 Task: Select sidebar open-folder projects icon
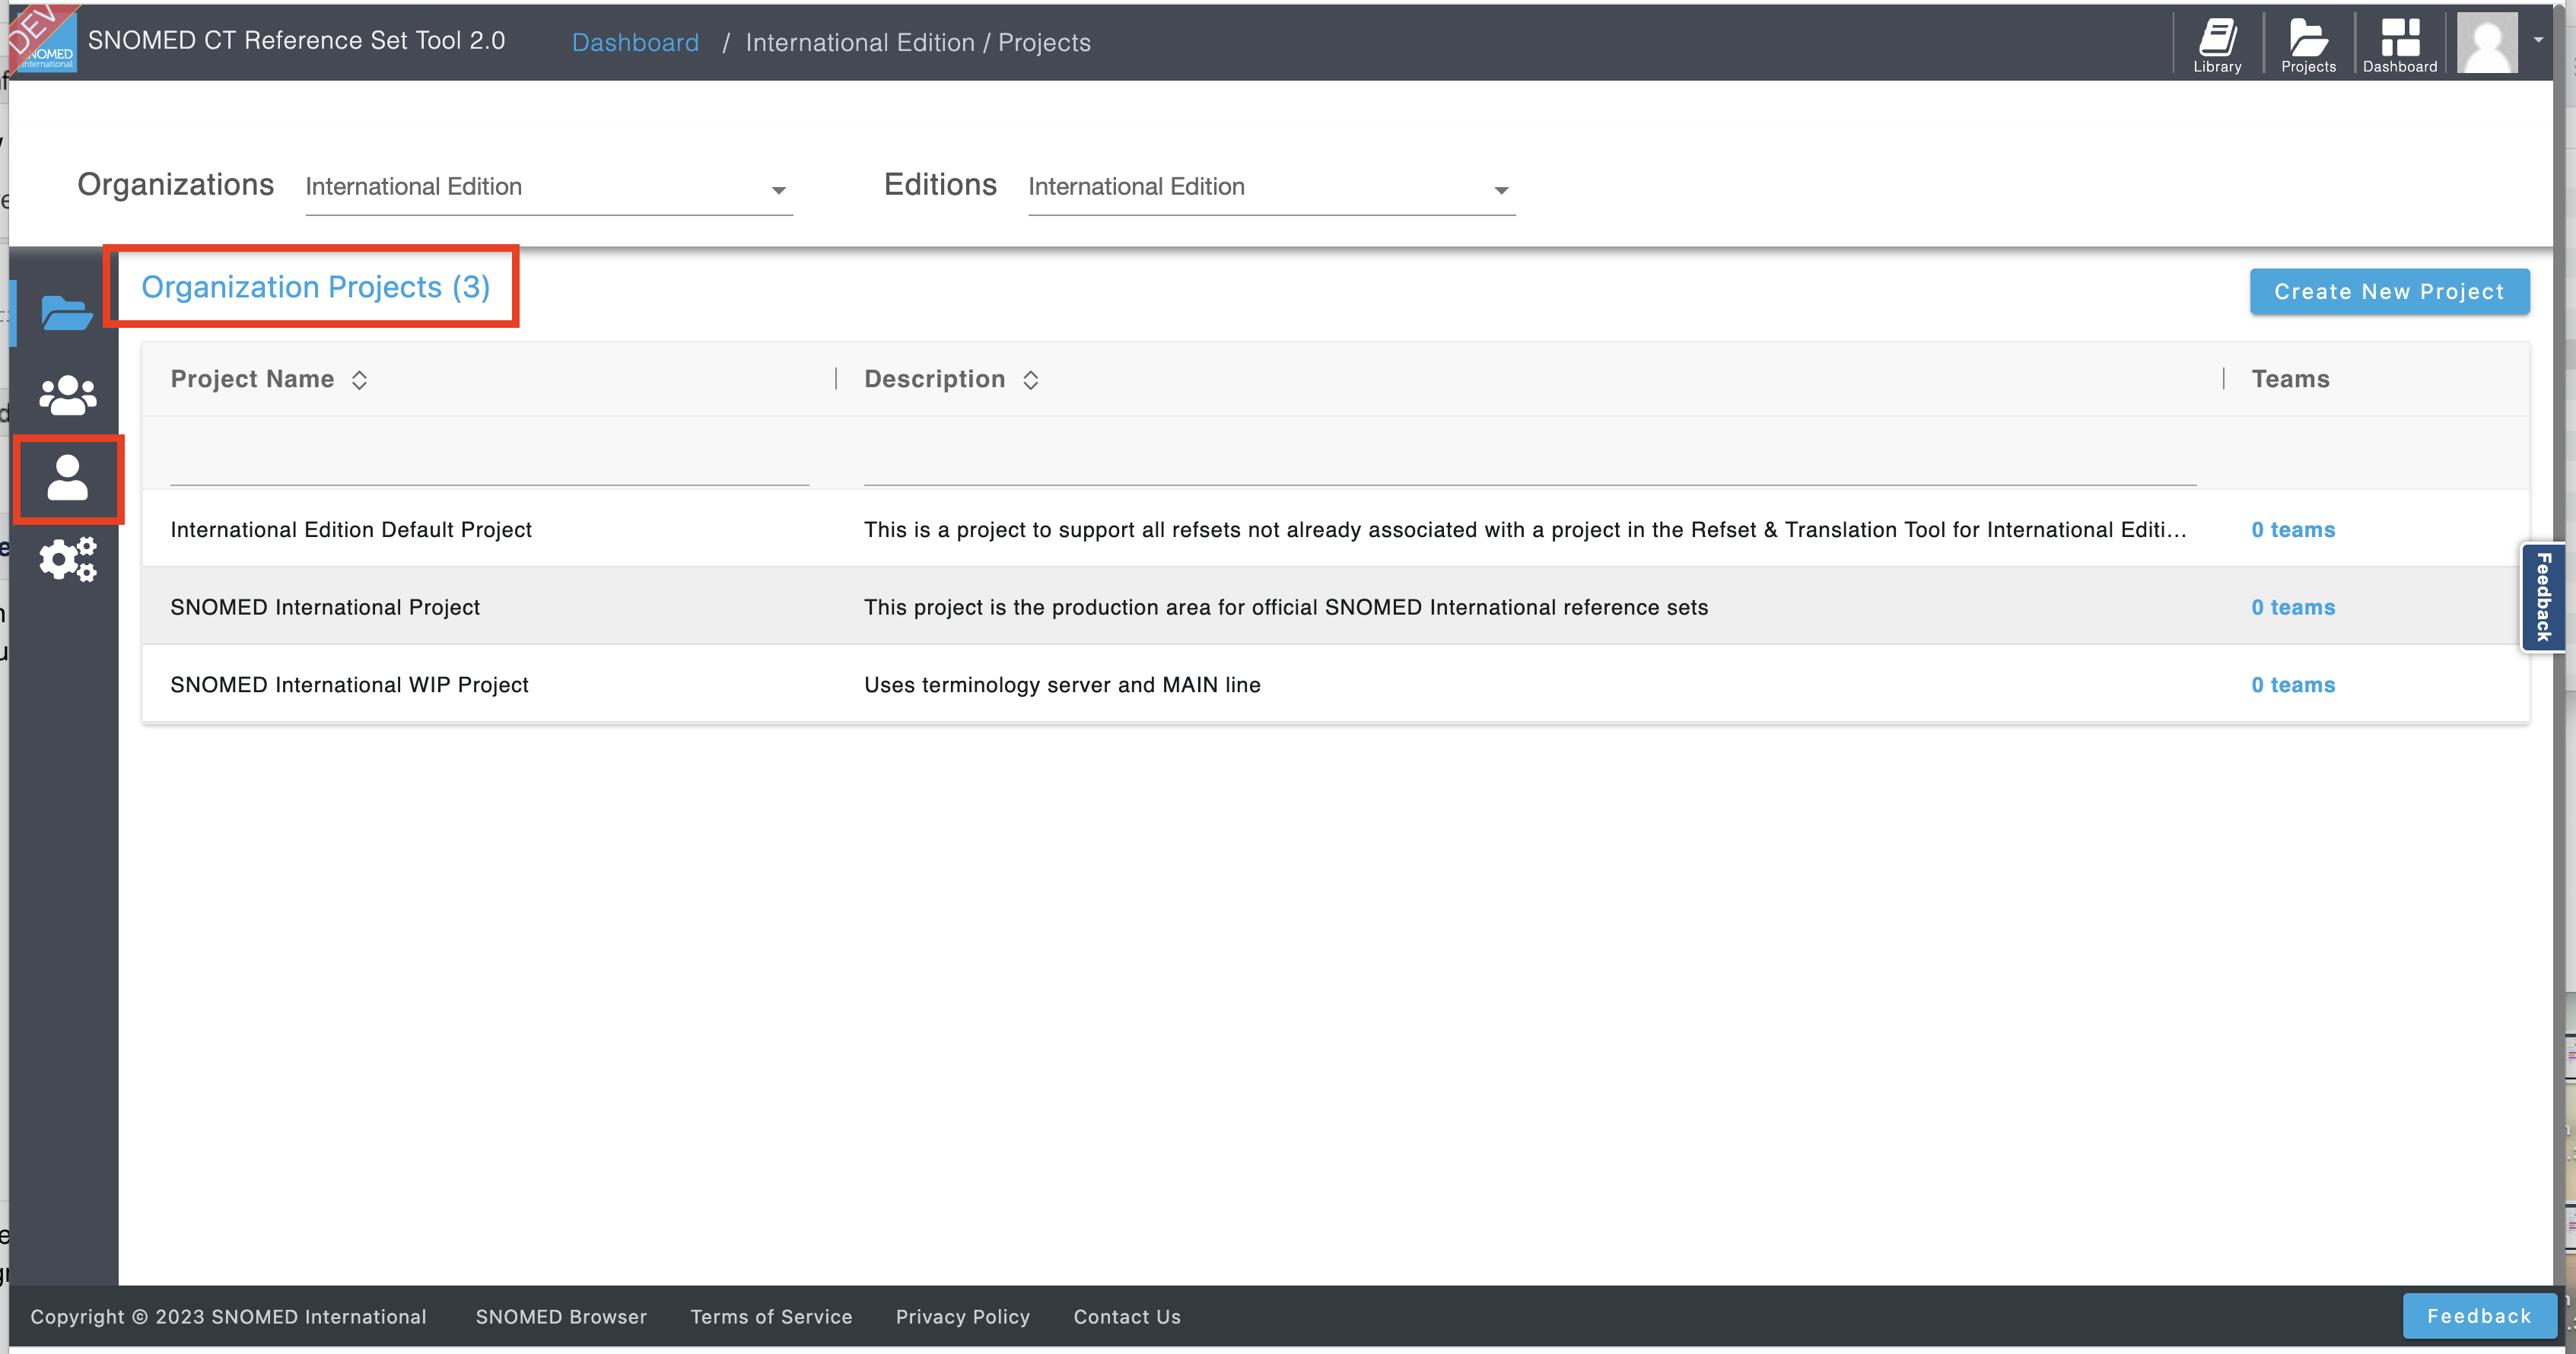pos(67,312)
